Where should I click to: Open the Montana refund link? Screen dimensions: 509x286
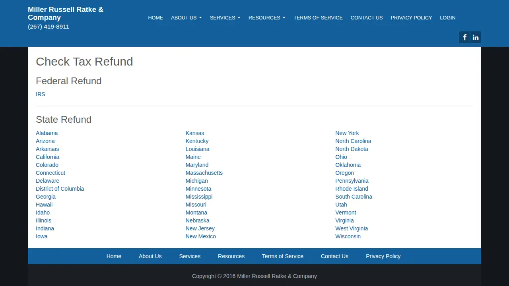(196, 213)
